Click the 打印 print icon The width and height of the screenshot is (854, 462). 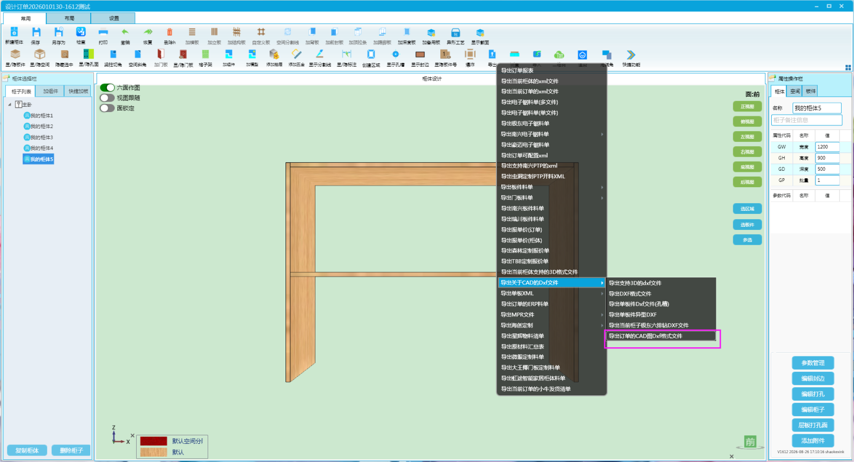[103, 33]
